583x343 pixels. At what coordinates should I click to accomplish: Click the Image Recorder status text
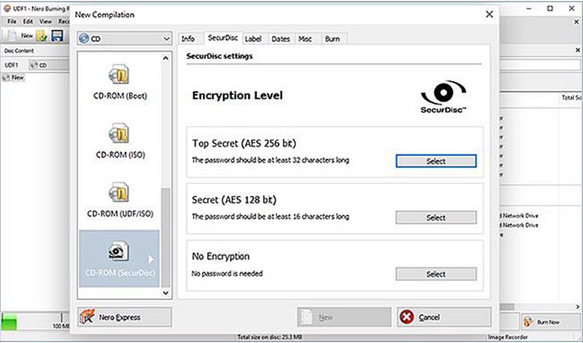pos(507,338)
